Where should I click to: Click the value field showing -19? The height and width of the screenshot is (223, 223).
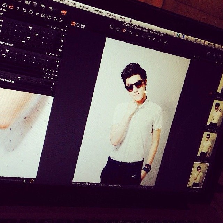pos(59,50)
